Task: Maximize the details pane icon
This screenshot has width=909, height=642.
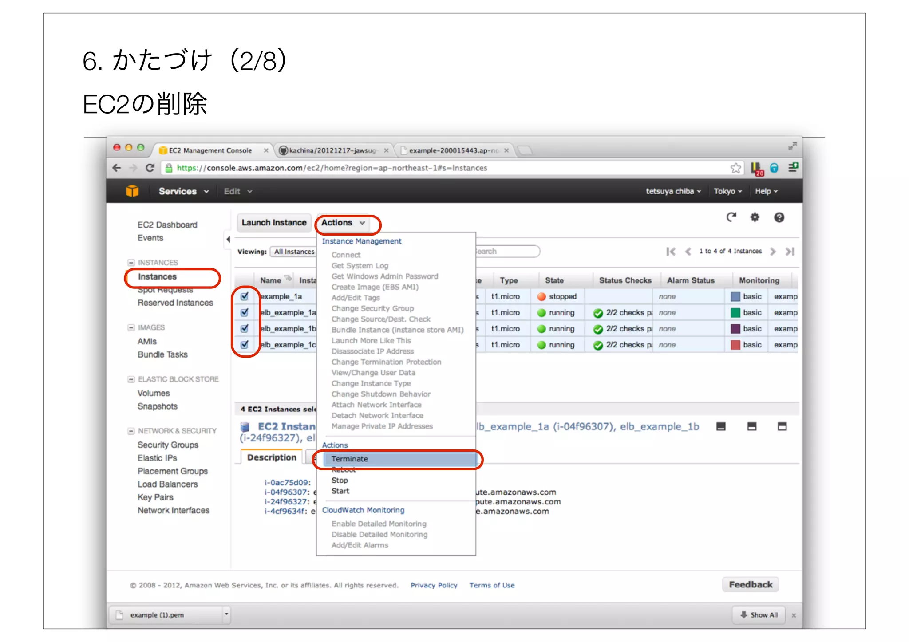Action: click(x=782, y=426)
